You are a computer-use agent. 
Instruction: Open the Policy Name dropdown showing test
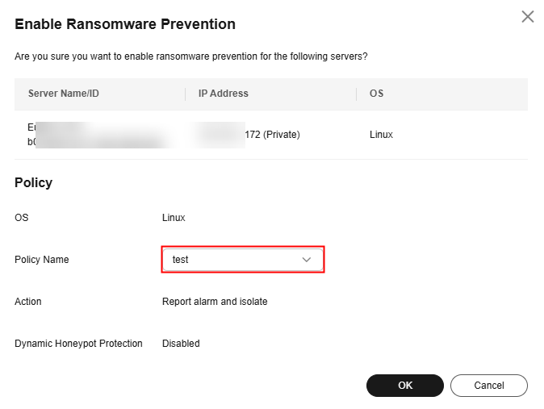(x=243, y=260)
